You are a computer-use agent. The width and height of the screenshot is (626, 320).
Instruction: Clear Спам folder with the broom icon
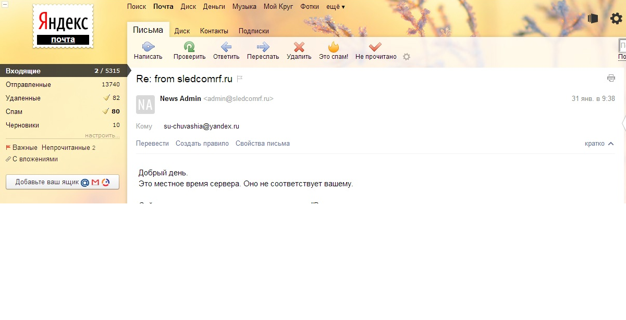tap(106, 111)
